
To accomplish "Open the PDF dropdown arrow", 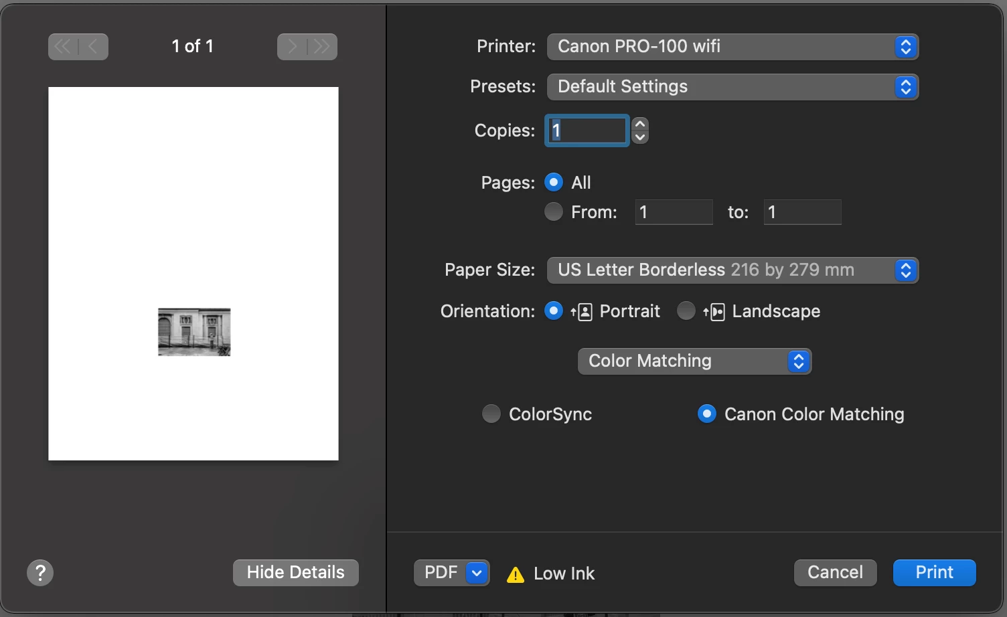I will tap(477, 573).
